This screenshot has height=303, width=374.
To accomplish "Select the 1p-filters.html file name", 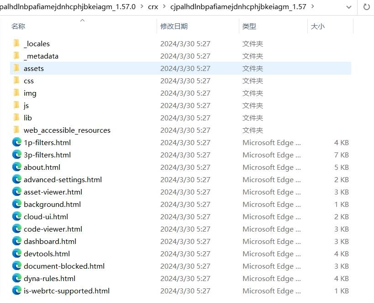I will click(47, 142).
